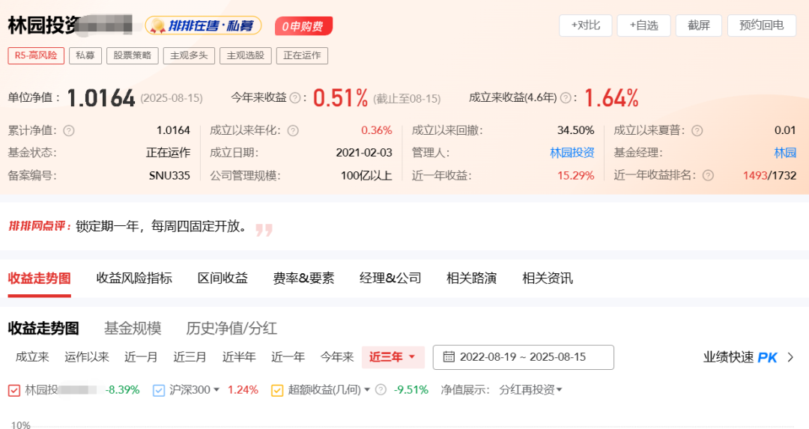The image size is (809, 429).
Task: Click the 成立以来回撤 value 34.50%
Action: click(x=576, y=130)
